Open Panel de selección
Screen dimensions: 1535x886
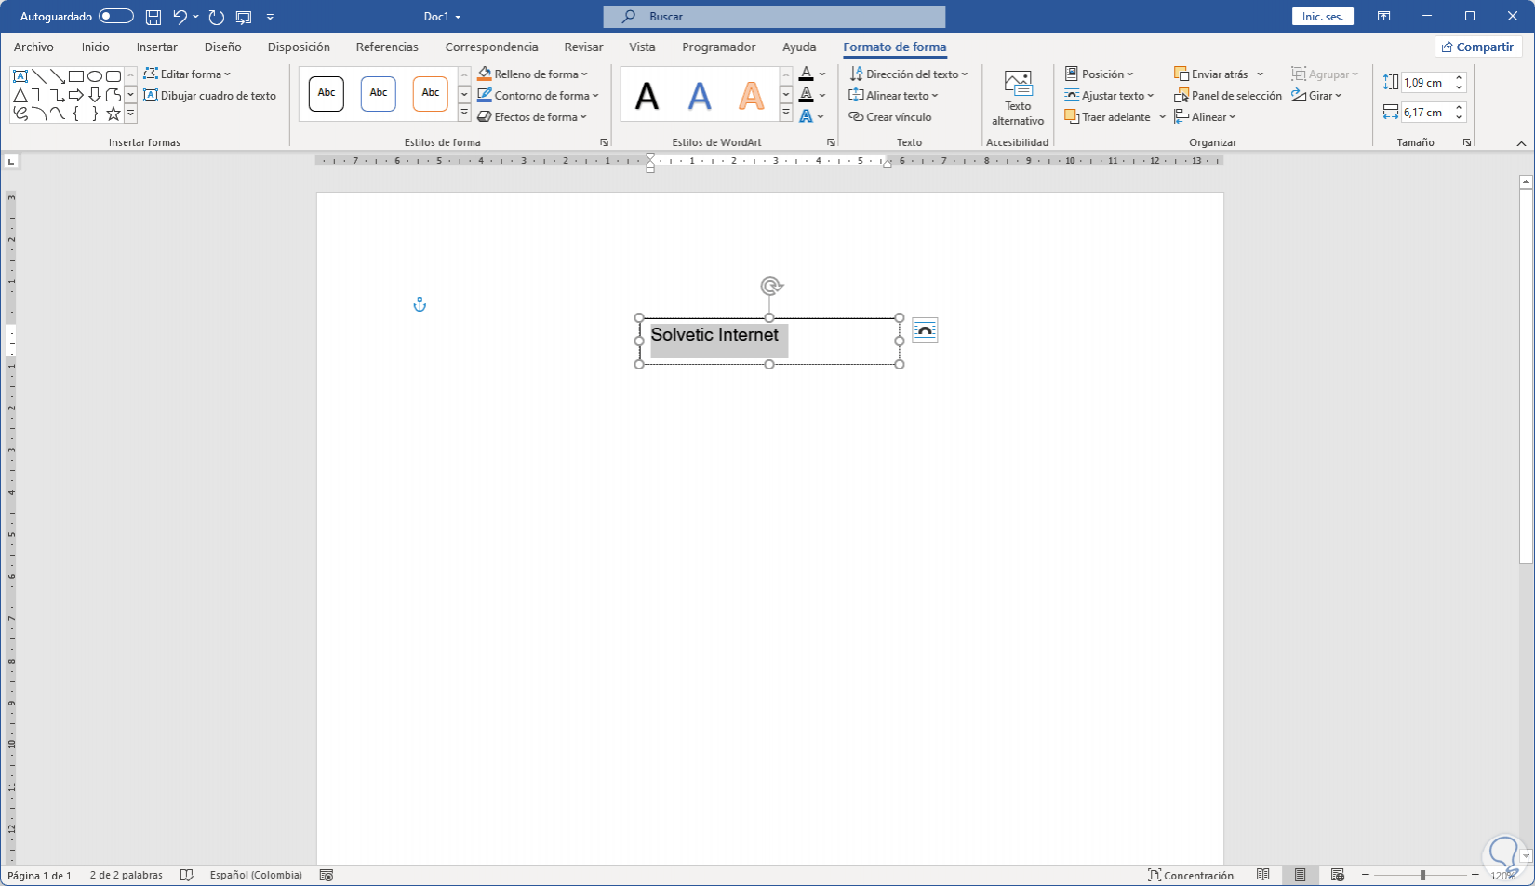point(1228,96)
